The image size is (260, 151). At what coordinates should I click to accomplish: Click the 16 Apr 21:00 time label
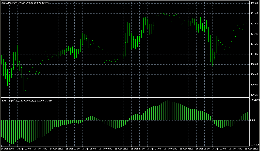(251, 148)
